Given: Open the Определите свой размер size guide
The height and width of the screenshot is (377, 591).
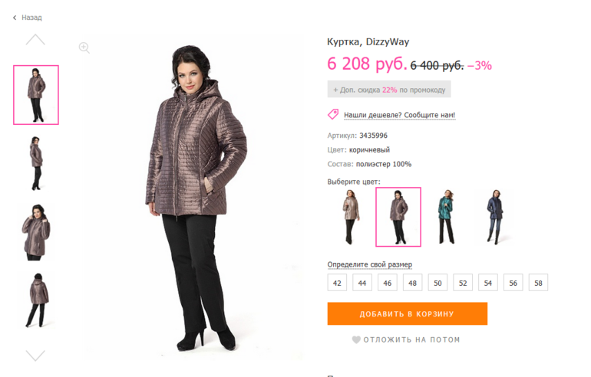Looking at the screenshot, I should [369, 264].
